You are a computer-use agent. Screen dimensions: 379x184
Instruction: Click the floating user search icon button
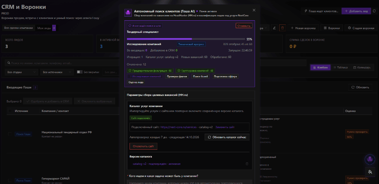(x=370, y=172)
